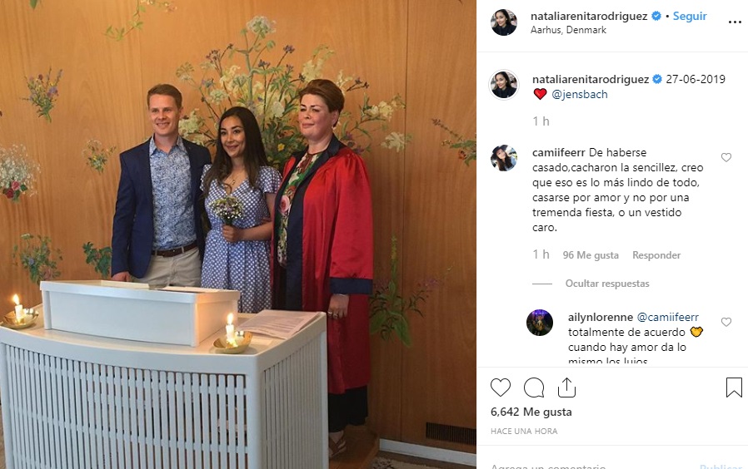Open camiifeerr's profile avatar
748x469 pixels.
pyautogui.click(x=504, y=158)
